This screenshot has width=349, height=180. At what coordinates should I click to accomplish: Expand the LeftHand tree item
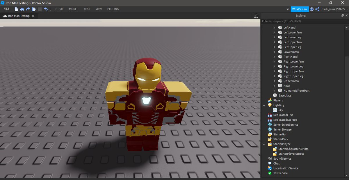click(x=274, y=28)
